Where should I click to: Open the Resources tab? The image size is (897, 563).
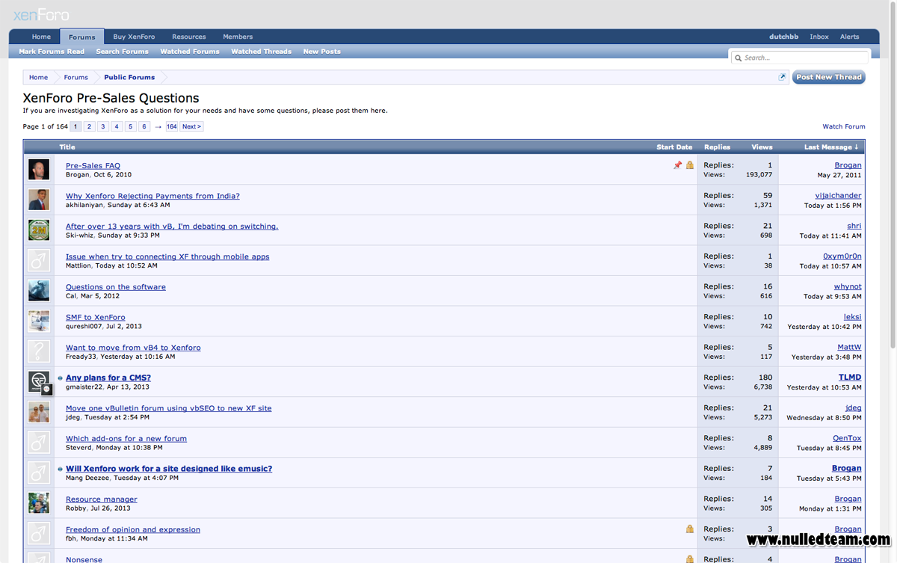(188, 37)
